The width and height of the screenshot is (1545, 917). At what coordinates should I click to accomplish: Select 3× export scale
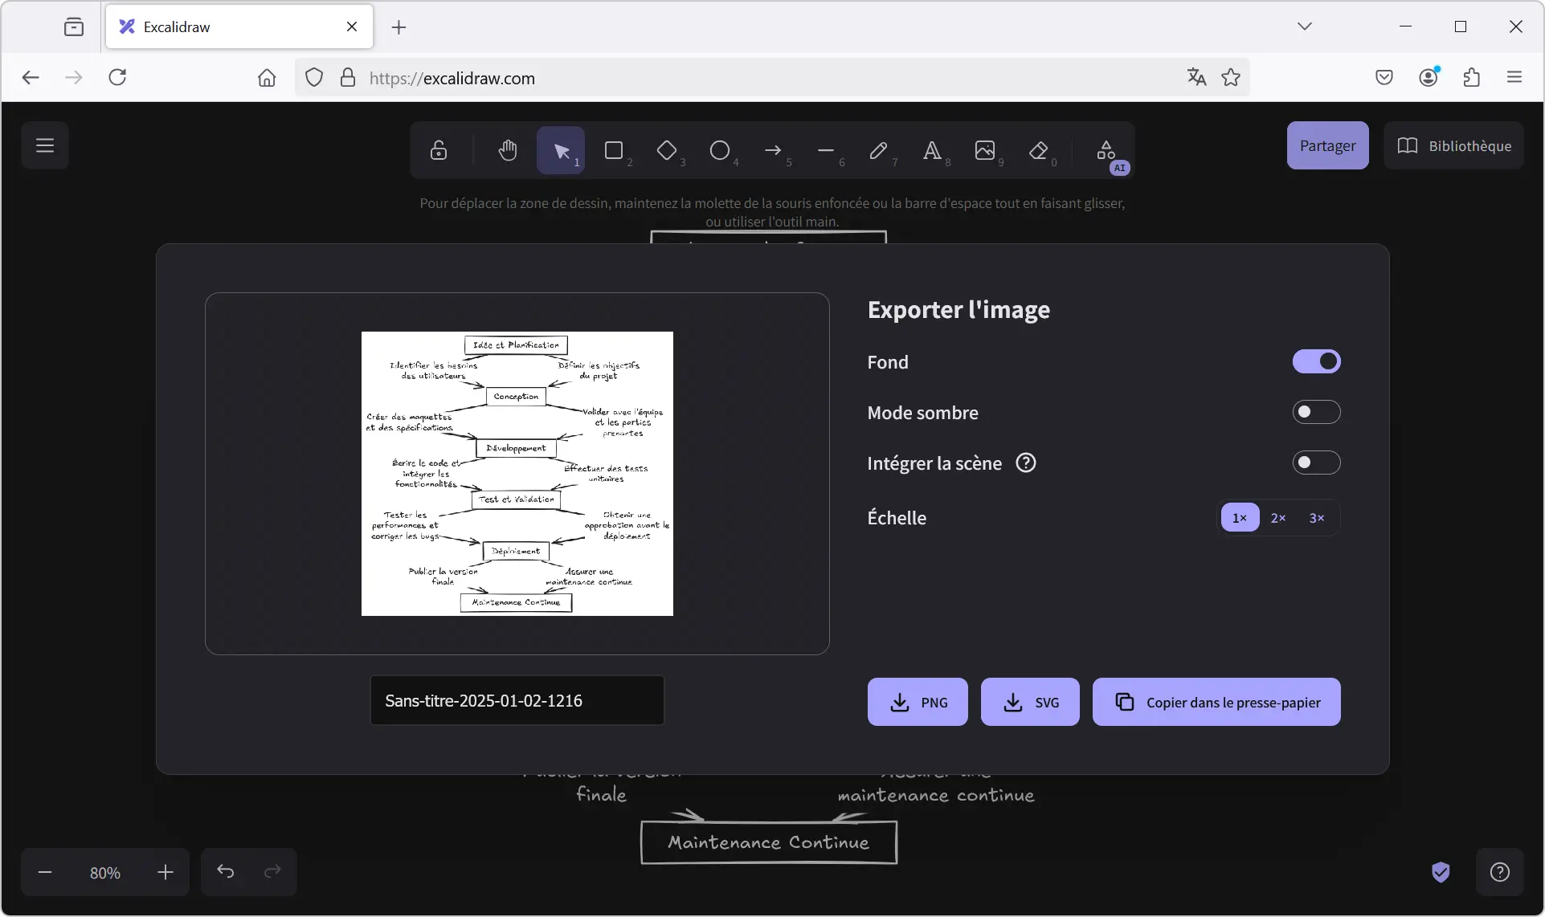coord(1317,518)
